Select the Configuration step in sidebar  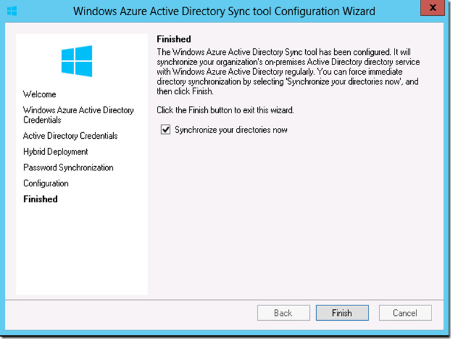coord(46,183)
